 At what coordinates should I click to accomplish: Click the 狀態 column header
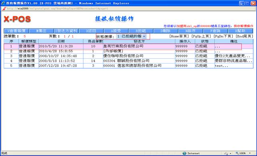205,41
